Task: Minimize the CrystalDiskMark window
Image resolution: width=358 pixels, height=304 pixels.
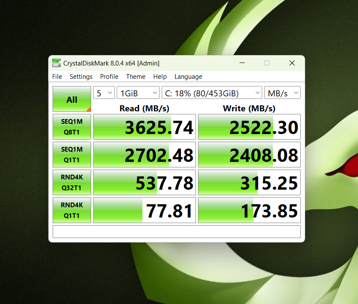Action: 242,63
